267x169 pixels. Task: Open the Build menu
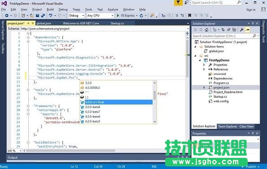(x=50, y=9)
